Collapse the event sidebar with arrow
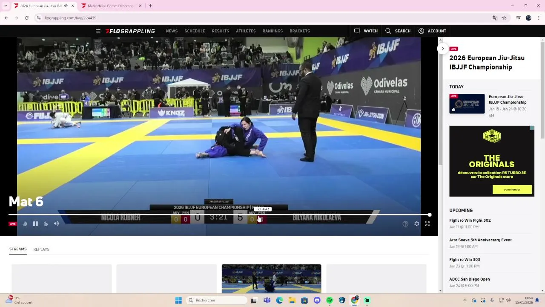545x307 pixels. pyautogui.click(x=442, y=49)
